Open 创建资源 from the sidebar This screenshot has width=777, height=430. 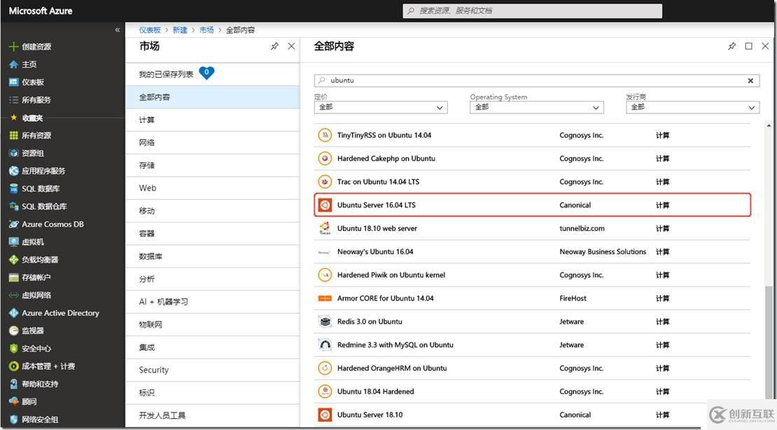[42, 46]
